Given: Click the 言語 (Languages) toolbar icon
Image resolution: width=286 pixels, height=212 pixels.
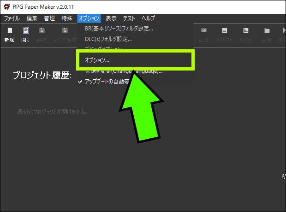Looking at the screenshot, I should pyautogui.click(x=203, y=34).
